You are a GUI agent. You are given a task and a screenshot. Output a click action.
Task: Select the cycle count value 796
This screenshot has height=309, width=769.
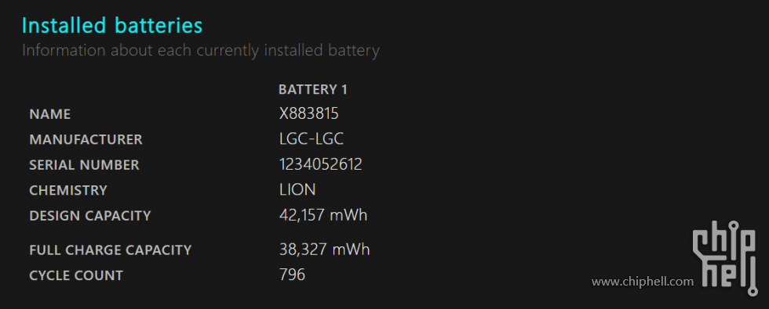coord(292,275)
